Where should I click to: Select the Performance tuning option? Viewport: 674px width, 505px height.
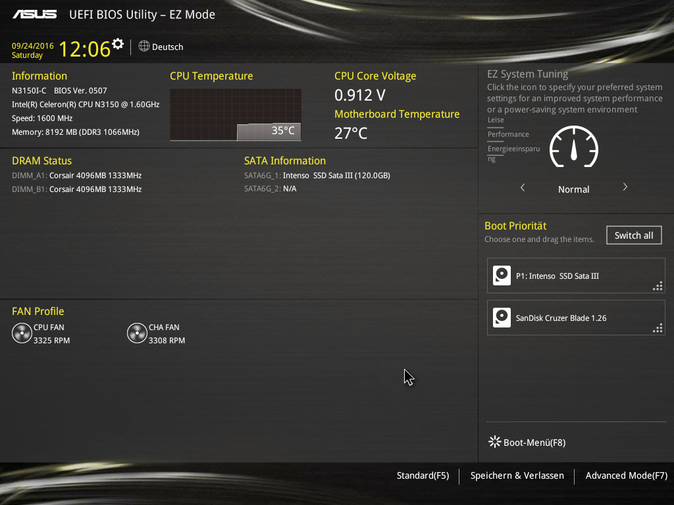coord(508,134)
